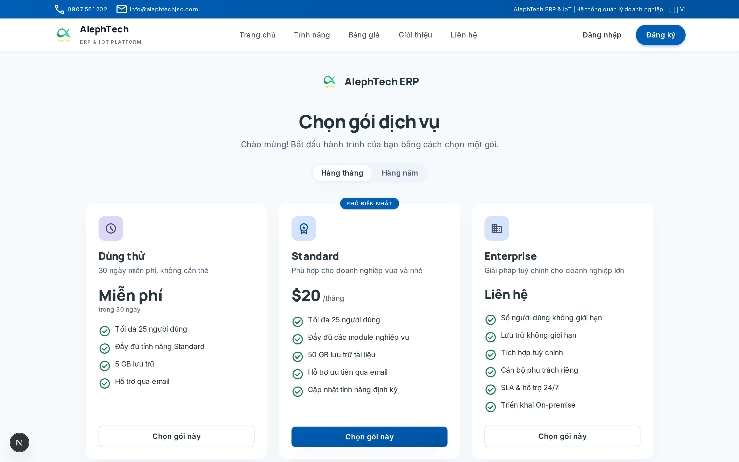Screen dimensions: 739x462
Task: Open Liên hệ nav item
Action: (464, 35)
